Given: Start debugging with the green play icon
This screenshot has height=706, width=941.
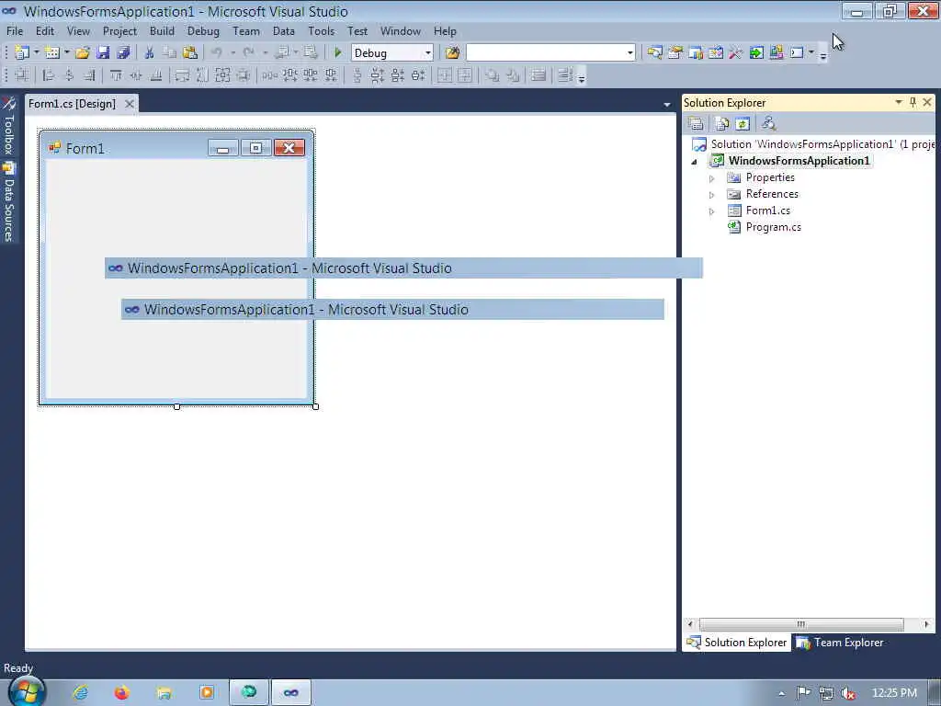Looking at the screenshot, I should [x=338, y=52].
